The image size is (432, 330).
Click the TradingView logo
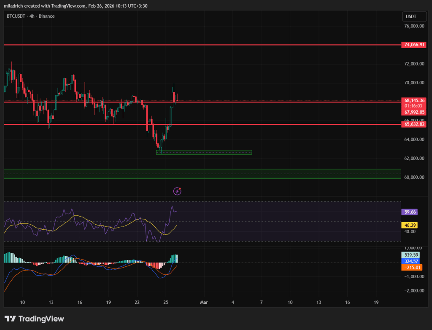(35, 319)
